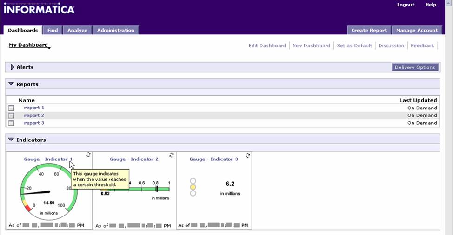The image size is (453, 235).
Task: Click On Demand in report 2 row
Action: pyautogui.click(x=422, y=115)
